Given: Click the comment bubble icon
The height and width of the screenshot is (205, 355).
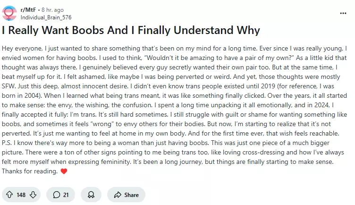Looking at the screenshot, I should point(57,195).
